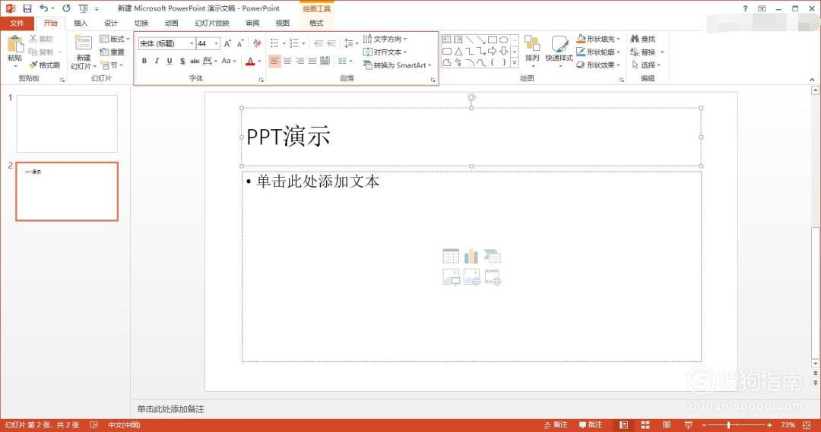Screen dimensions: 821x432
Task: Insert a text box from the shapes gallery
Action: (447, 39)
